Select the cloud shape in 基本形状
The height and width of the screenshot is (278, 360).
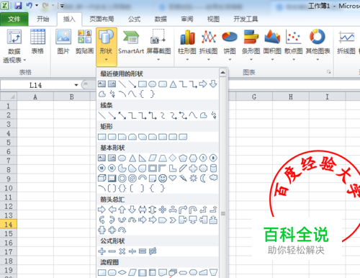[x=213, y=178]
